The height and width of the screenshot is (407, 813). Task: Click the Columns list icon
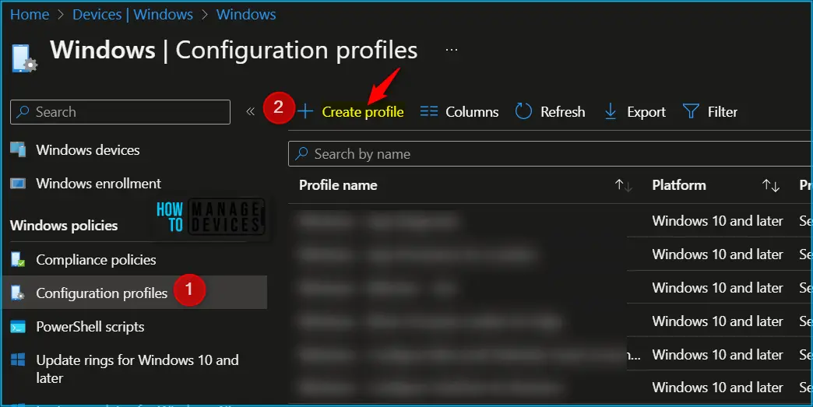[429, 111]
